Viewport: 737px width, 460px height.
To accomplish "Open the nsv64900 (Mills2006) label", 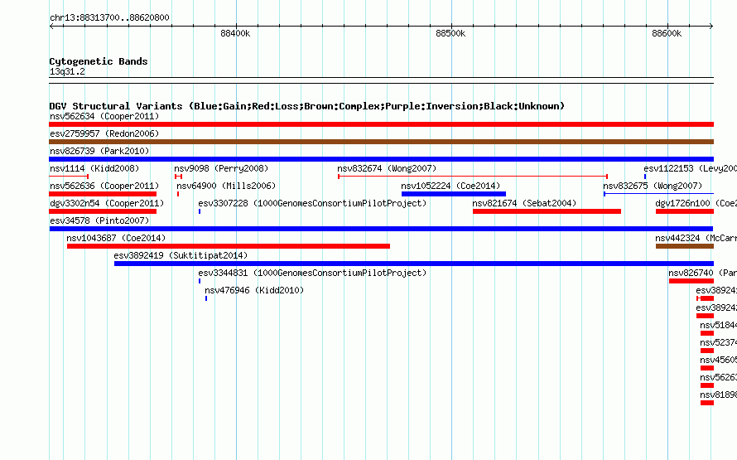I will 226,186.
